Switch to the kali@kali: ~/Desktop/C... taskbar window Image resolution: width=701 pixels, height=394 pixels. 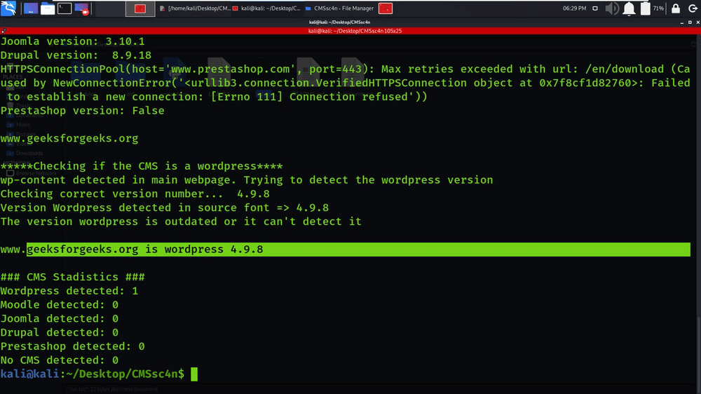[x=266, y=8]
